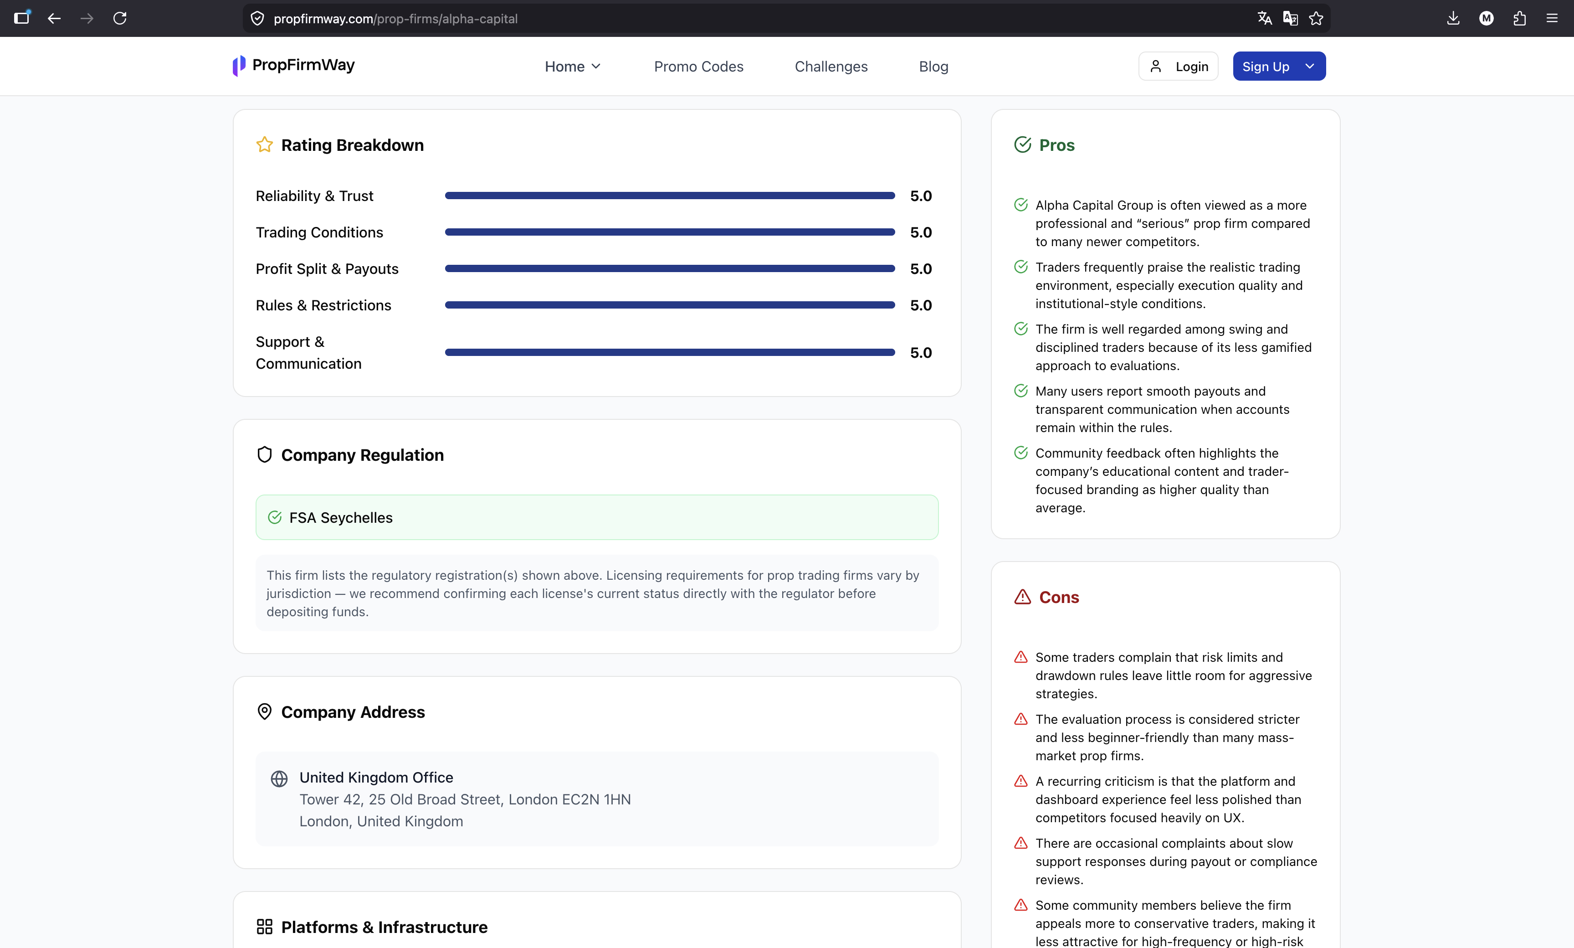Click the Login button
The width and height of the screenshot is (1574, 948).
(x=1178, y=67)
